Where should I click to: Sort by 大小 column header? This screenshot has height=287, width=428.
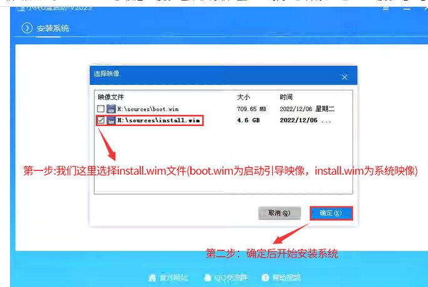(243, 97)
